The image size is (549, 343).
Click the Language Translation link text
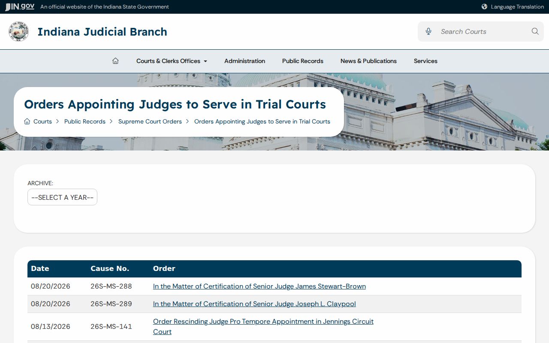coord(517,7)
